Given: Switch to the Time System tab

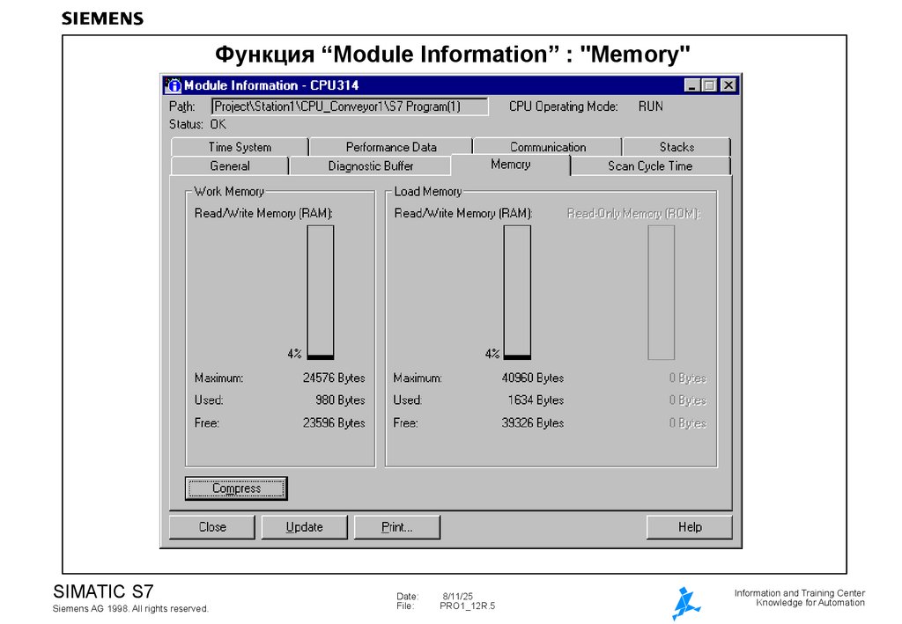Looking at the screenshot, I should pyautogui.click(x=240, y=146).
